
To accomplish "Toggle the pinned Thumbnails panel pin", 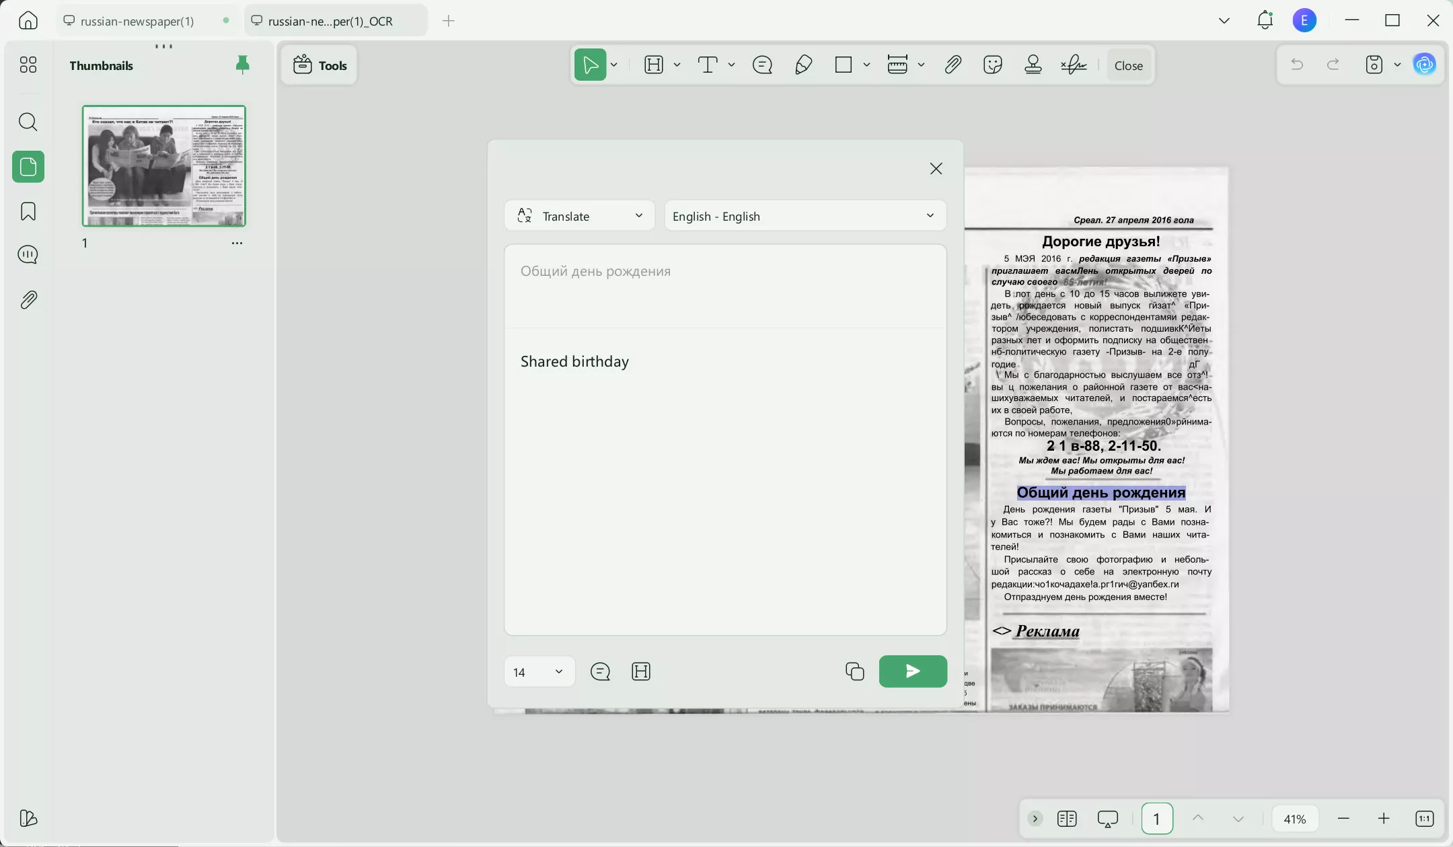I will pos(243,65).
